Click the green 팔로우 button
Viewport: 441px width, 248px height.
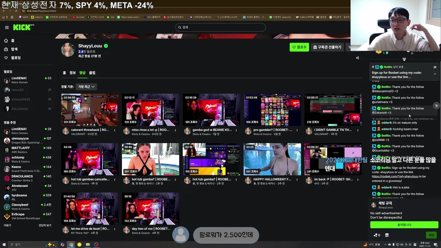299,47
